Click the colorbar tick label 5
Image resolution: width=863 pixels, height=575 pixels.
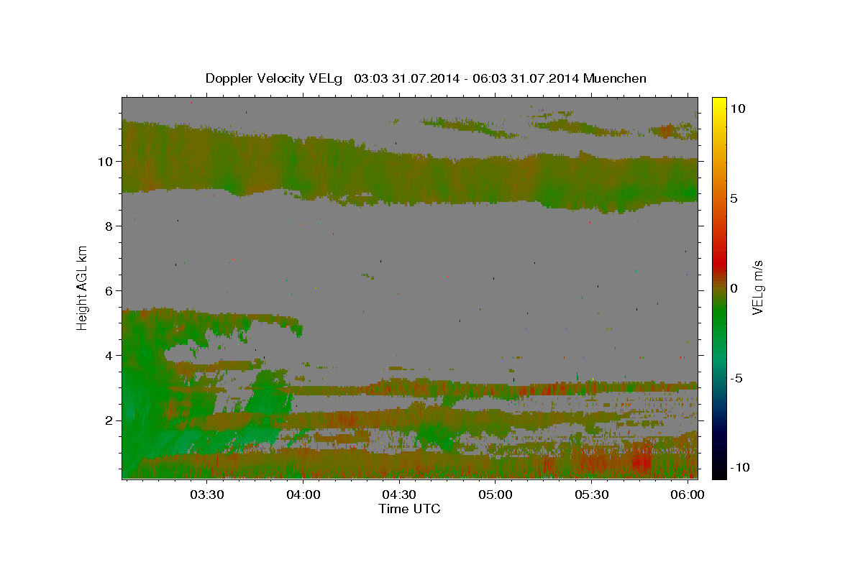(734, 198)
